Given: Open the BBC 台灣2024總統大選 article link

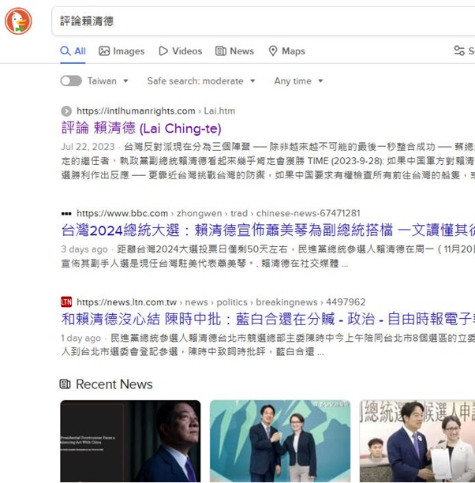Looking at the screenshot, I should point(268,230).
